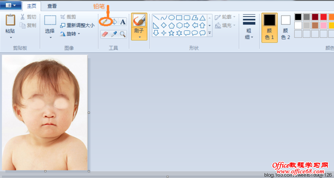Open the blue Paint application menu
The image size is (334, 178).
coord(11,5)
